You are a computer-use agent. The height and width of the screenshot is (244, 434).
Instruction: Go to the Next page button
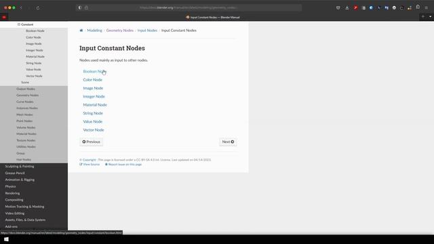[x=228, y=142]
